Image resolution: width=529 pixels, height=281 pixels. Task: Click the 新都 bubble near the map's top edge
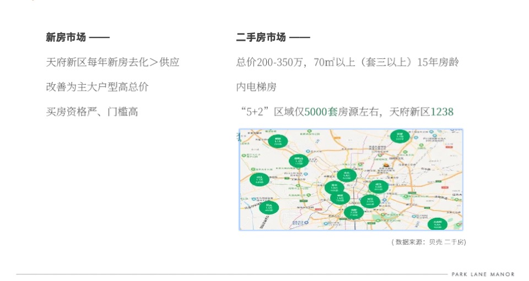400,136
